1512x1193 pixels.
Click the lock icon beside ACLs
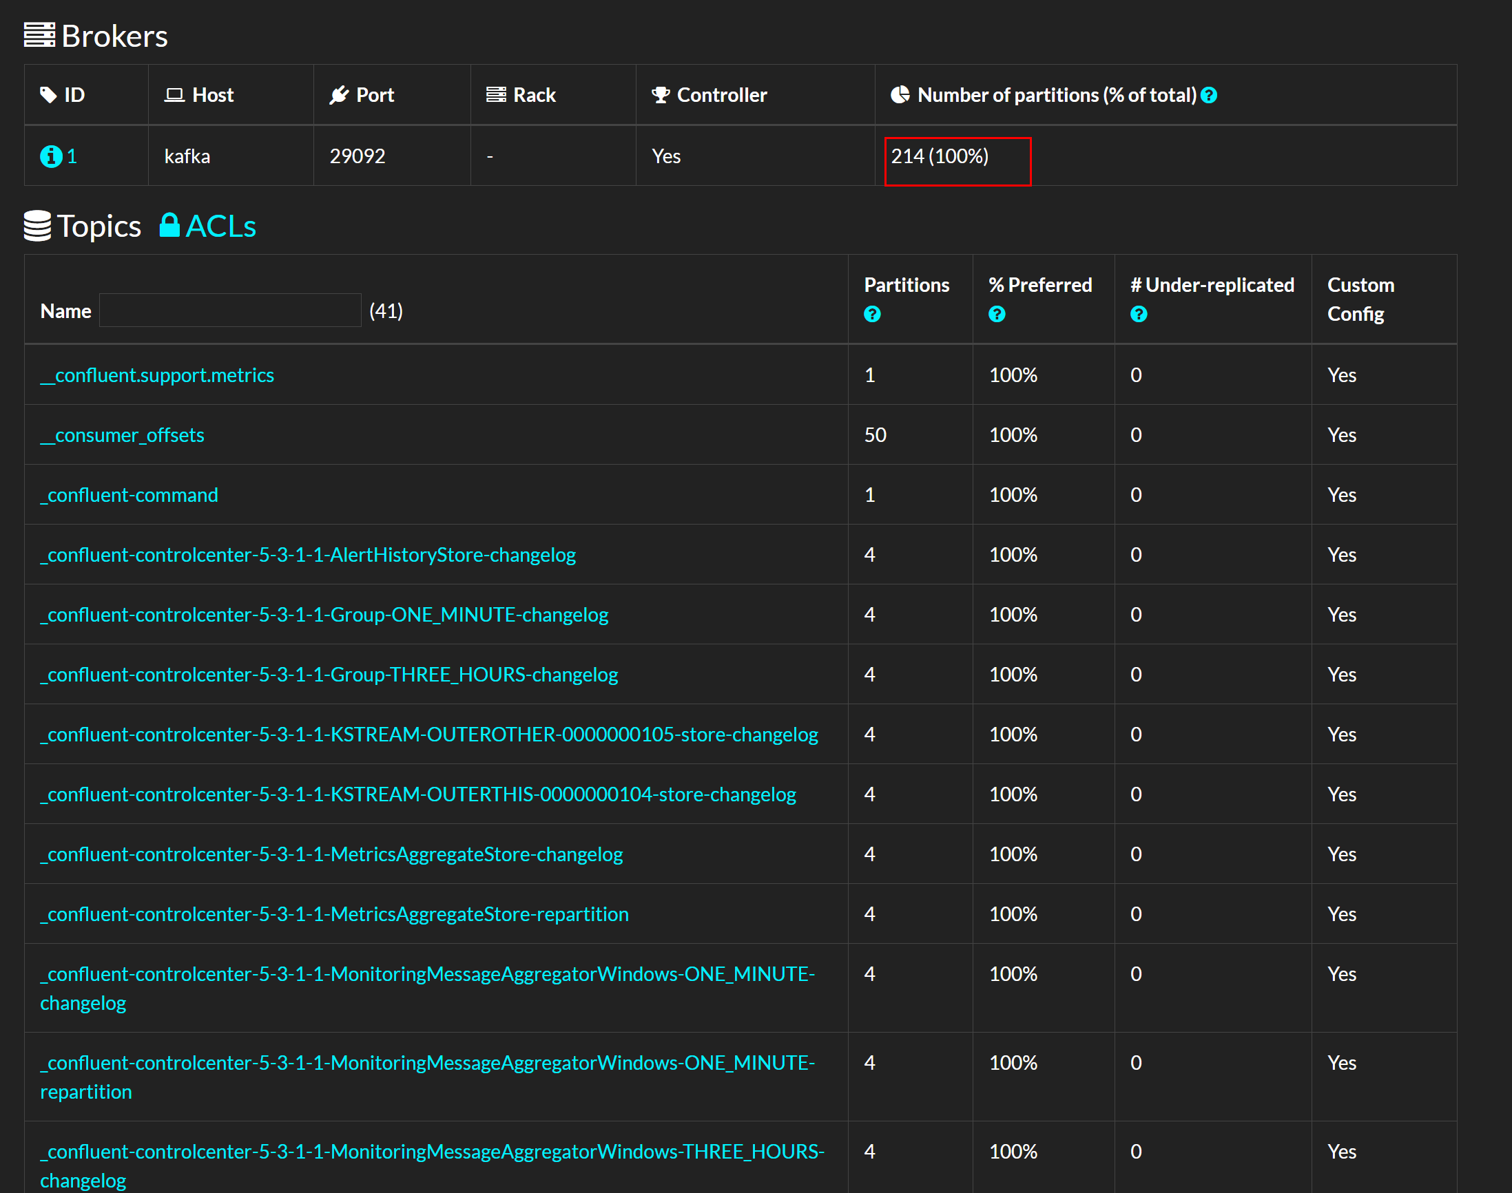click(169, 226)
